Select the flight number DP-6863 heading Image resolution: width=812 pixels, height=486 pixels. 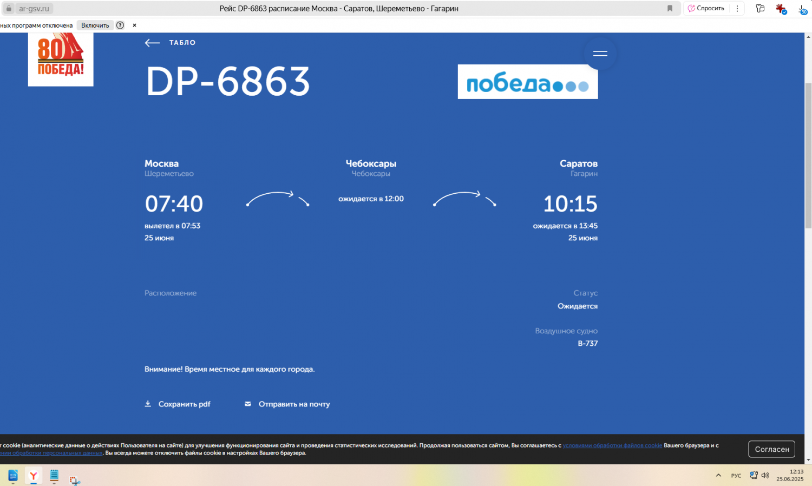point(228,82)
